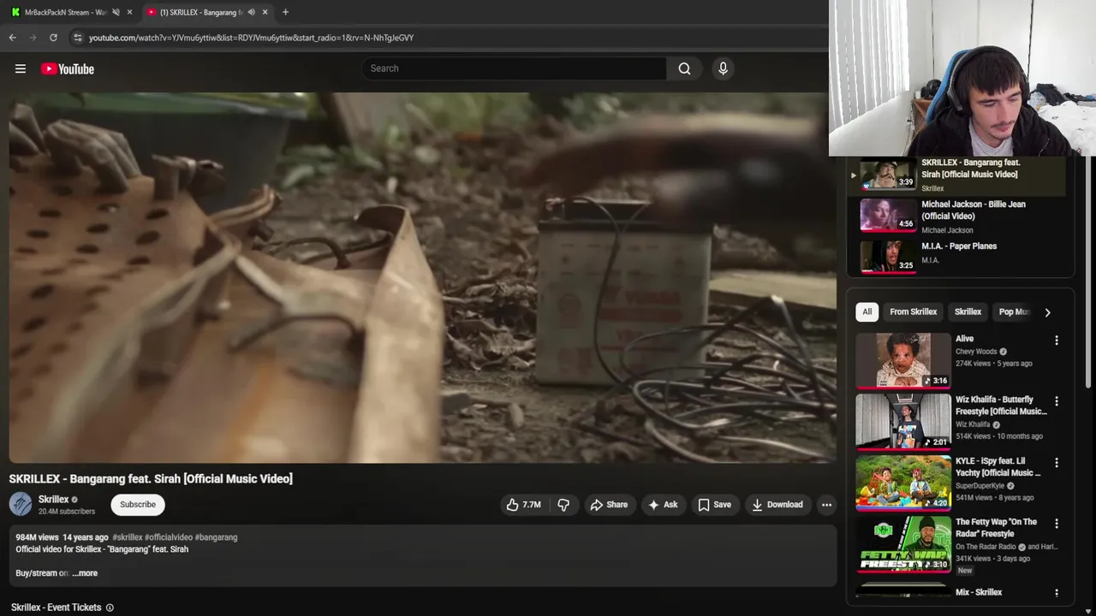Play the Alive video thumbnail

903,360
